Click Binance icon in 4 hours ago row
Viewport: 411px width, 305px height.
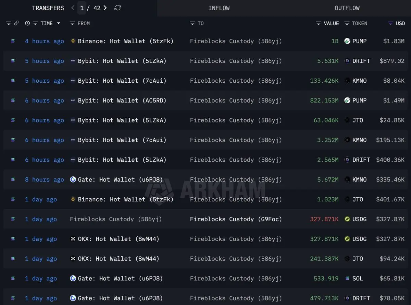pos(73,41)
